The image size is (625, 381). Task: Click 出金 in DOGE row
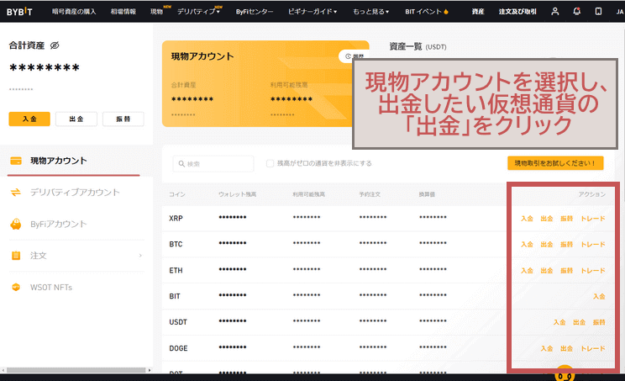tap(567, 348)
